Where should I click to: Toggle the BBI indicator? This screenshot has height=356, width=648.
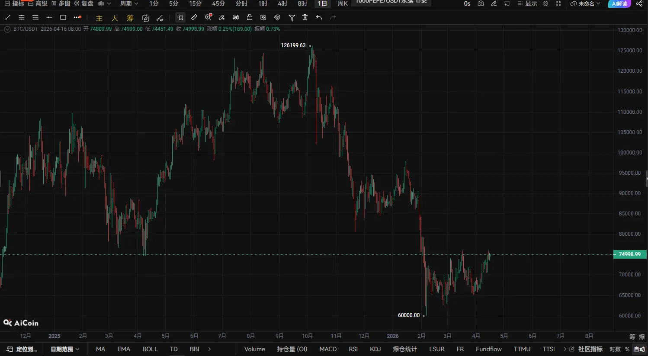coord(195,349)
